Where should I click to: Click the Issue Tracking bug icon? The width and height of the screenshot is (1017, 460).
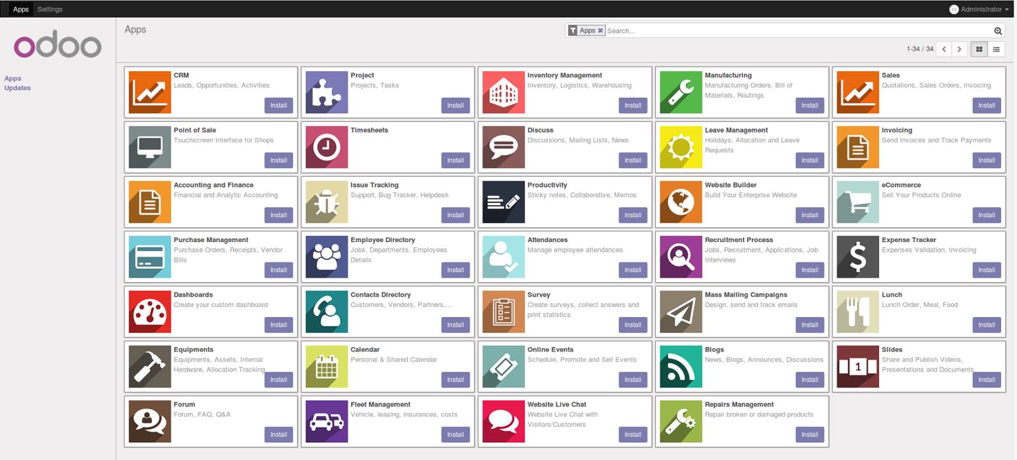click(x=326, y=202)
